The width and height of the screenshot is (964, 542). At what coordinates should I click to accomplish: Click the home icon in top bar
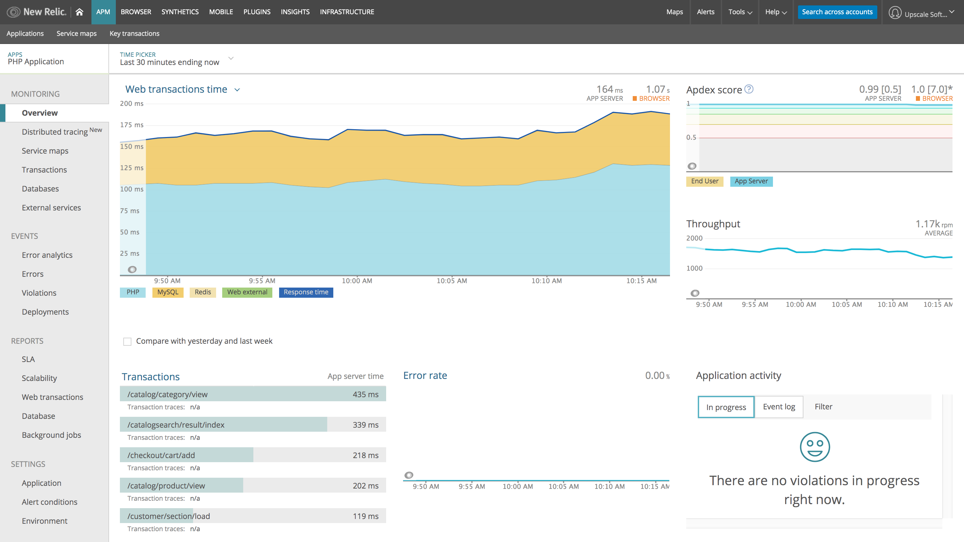[79, 12]
